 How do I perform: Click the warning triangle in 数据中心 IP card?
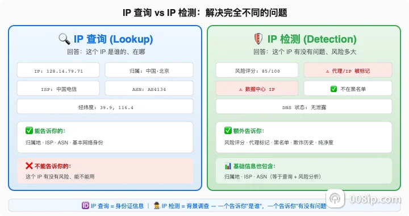pos(240,89)
